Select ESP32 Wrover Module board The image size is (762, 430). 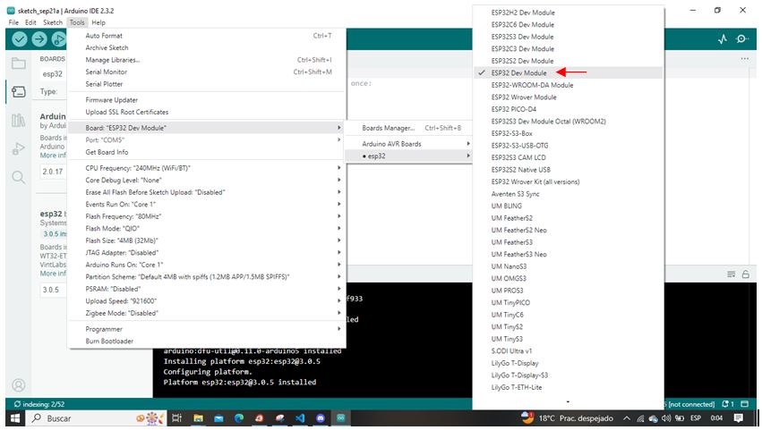point(568,97)
